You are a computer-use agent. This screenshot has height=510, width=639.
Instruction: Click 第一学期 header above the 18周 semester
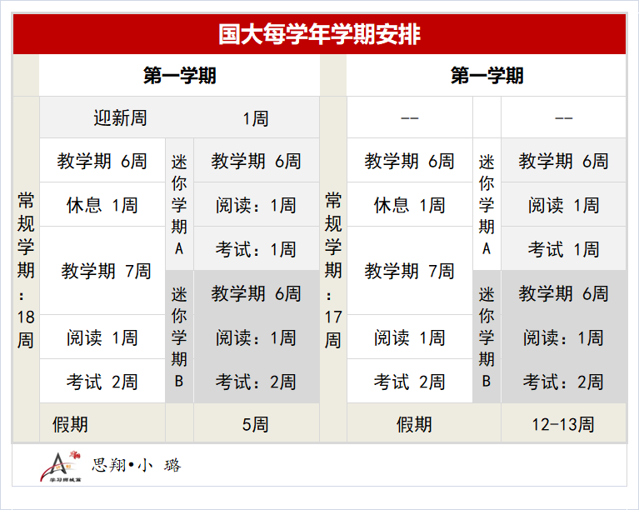179,76
